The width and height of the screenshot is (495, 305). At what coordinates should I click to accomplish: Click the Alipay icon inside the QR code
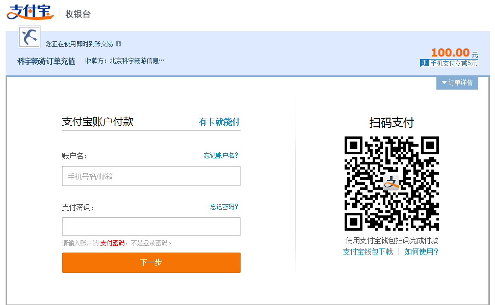pos(391,183)
